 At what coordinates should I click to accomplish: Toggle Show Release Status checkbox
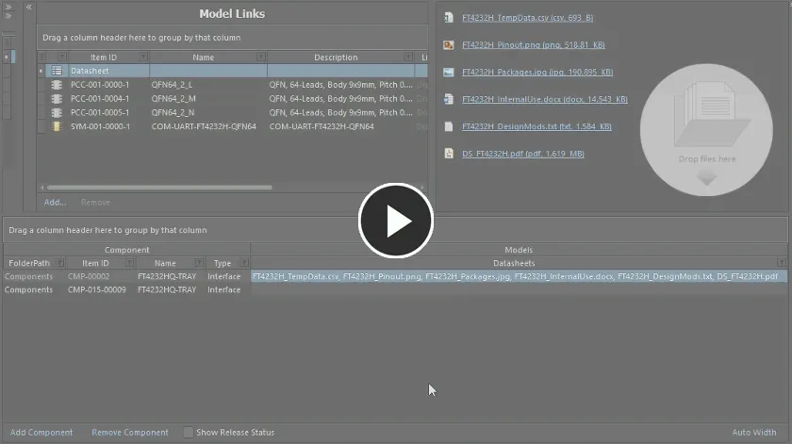[188, 433]
